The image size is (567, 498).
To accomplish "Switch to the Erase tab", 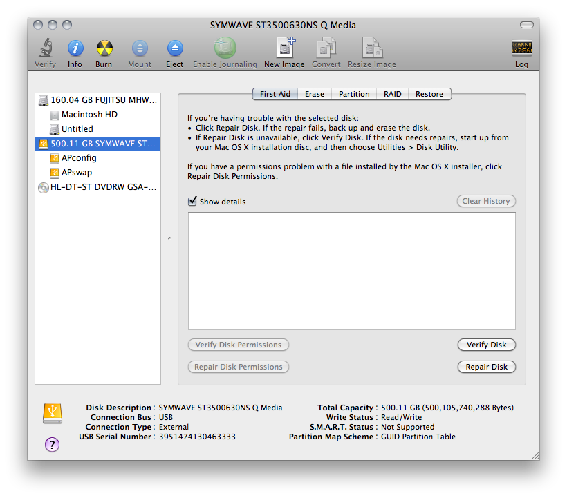I will tap(314, 94).
